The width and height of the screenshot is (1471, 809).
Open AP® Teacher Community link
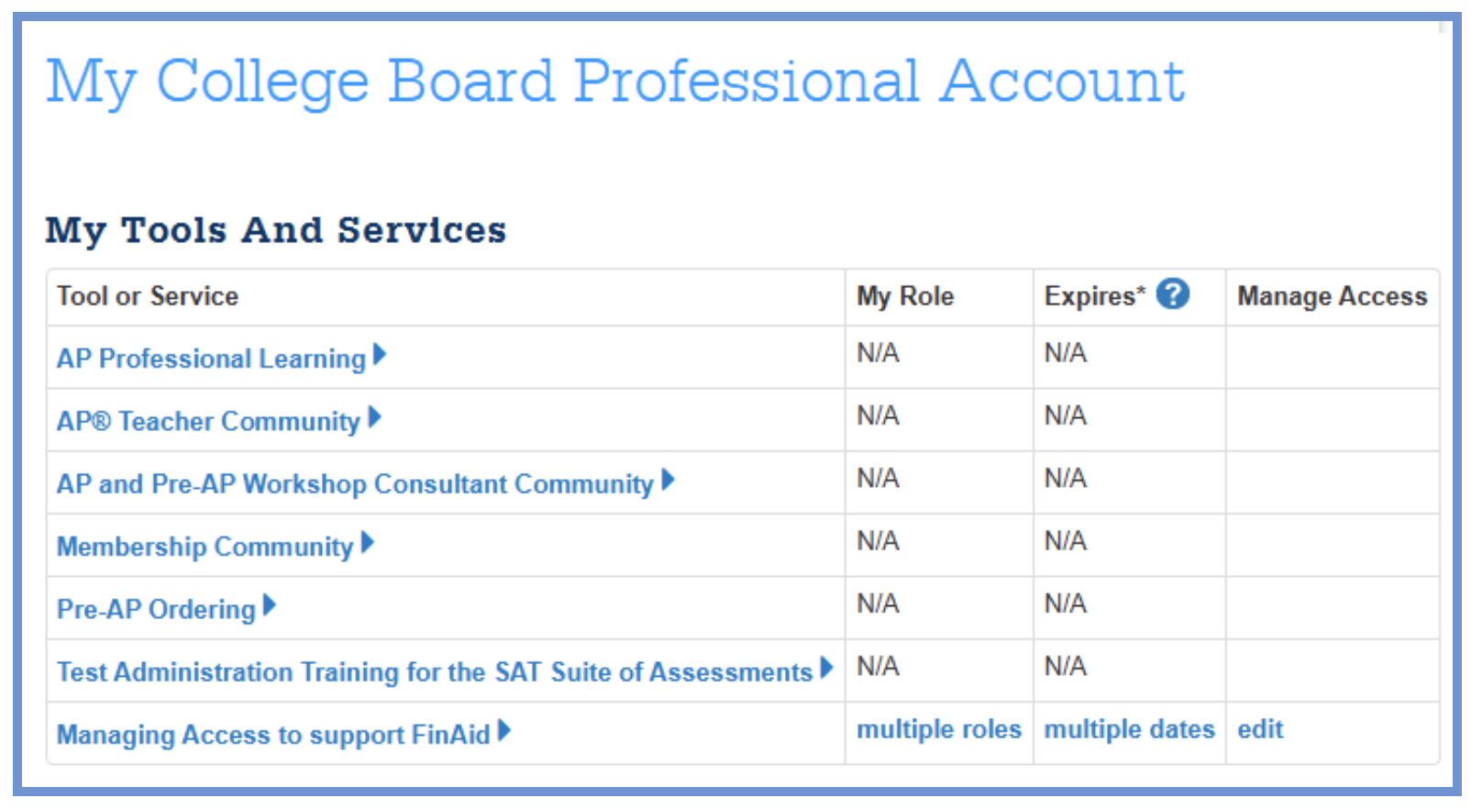point(208,421)
